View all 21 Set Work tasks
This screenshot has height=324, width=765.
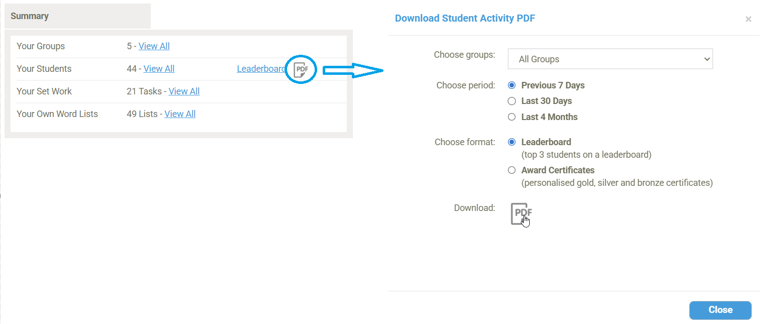[184, 91]
